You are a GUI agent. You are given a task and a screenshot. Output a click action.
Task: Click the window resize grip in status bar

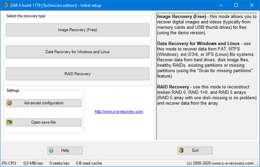pyautogui.click(x=257, y=164)
